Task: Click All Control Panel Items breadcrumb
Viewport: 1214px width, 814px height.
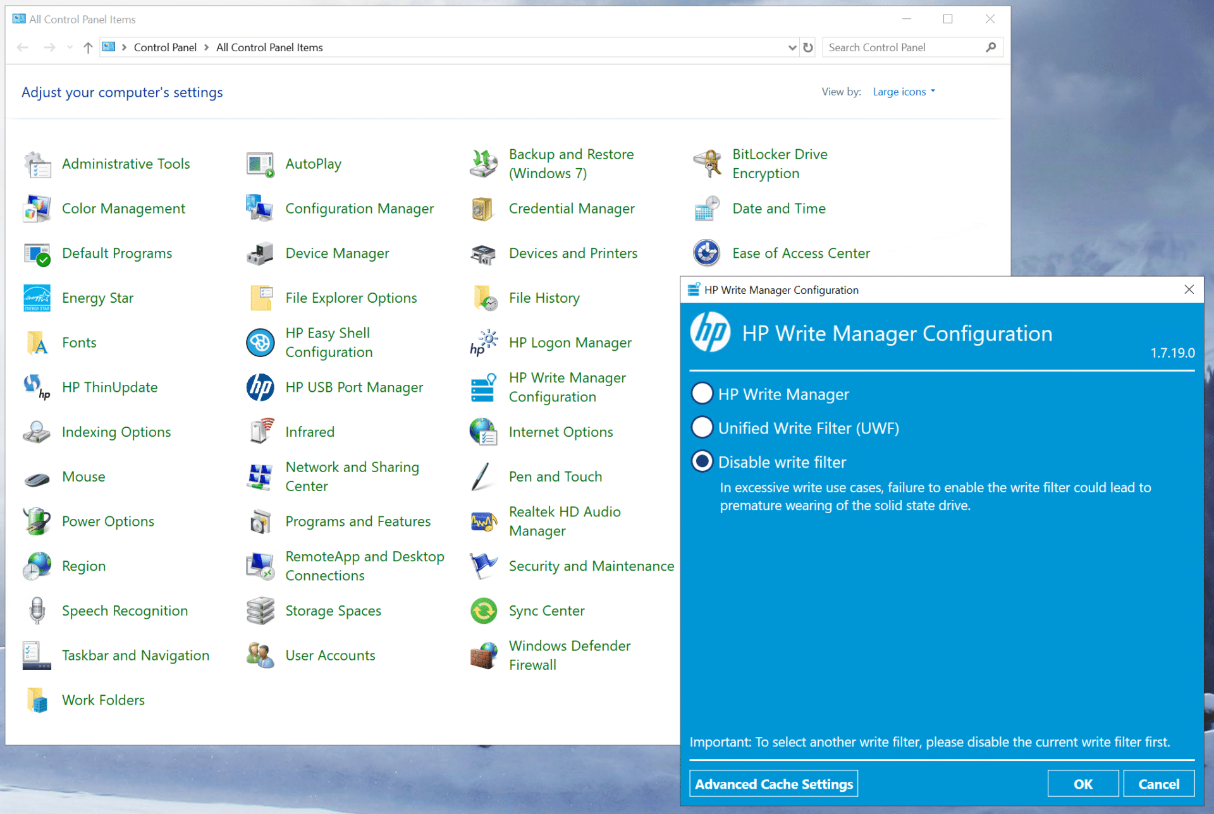Action: coord(269,47)
